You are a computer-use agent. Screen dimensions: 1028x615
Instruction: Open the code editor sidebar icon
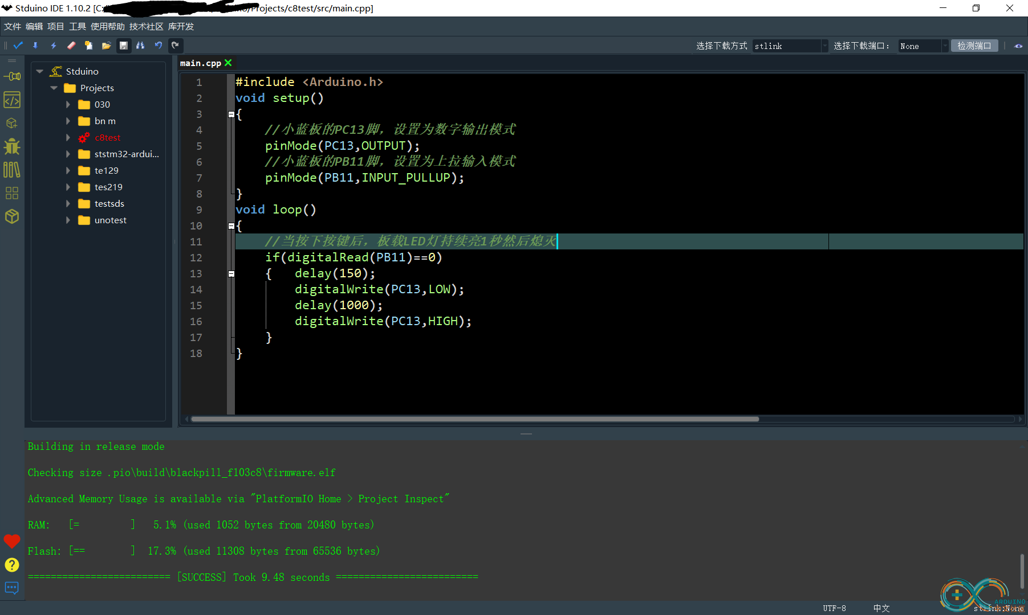(x=12, y=100)
